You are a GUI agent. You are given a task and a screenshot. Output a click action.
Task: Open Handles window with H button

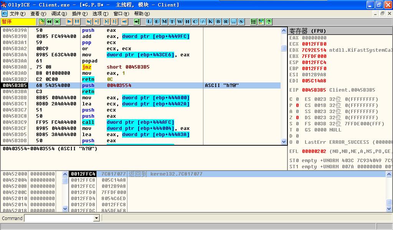187,22
